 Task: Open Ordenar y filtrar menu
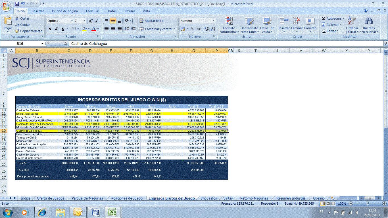(352, 25)
